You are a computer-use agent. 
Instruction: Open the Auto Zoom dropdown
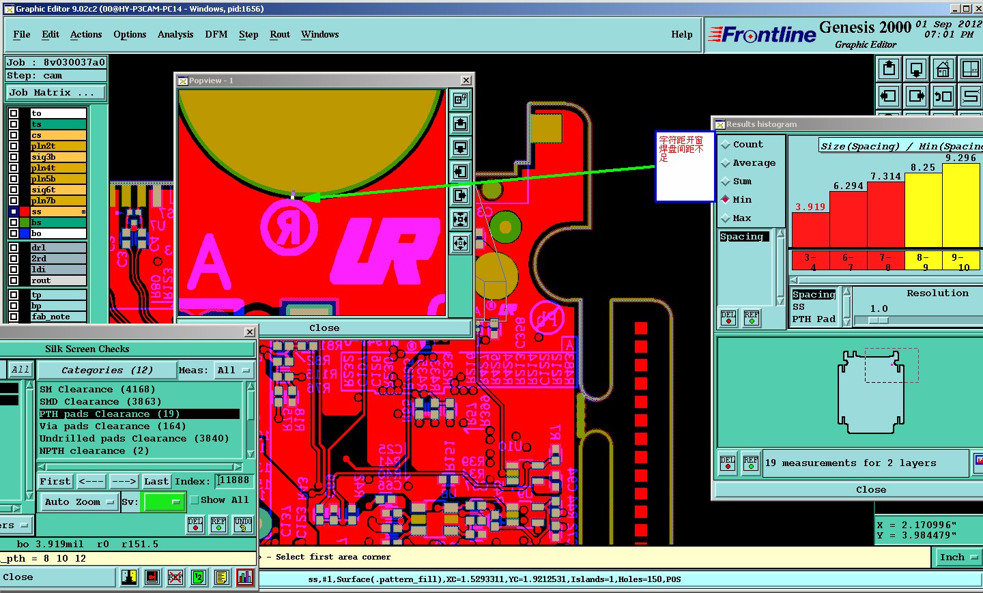79,502
